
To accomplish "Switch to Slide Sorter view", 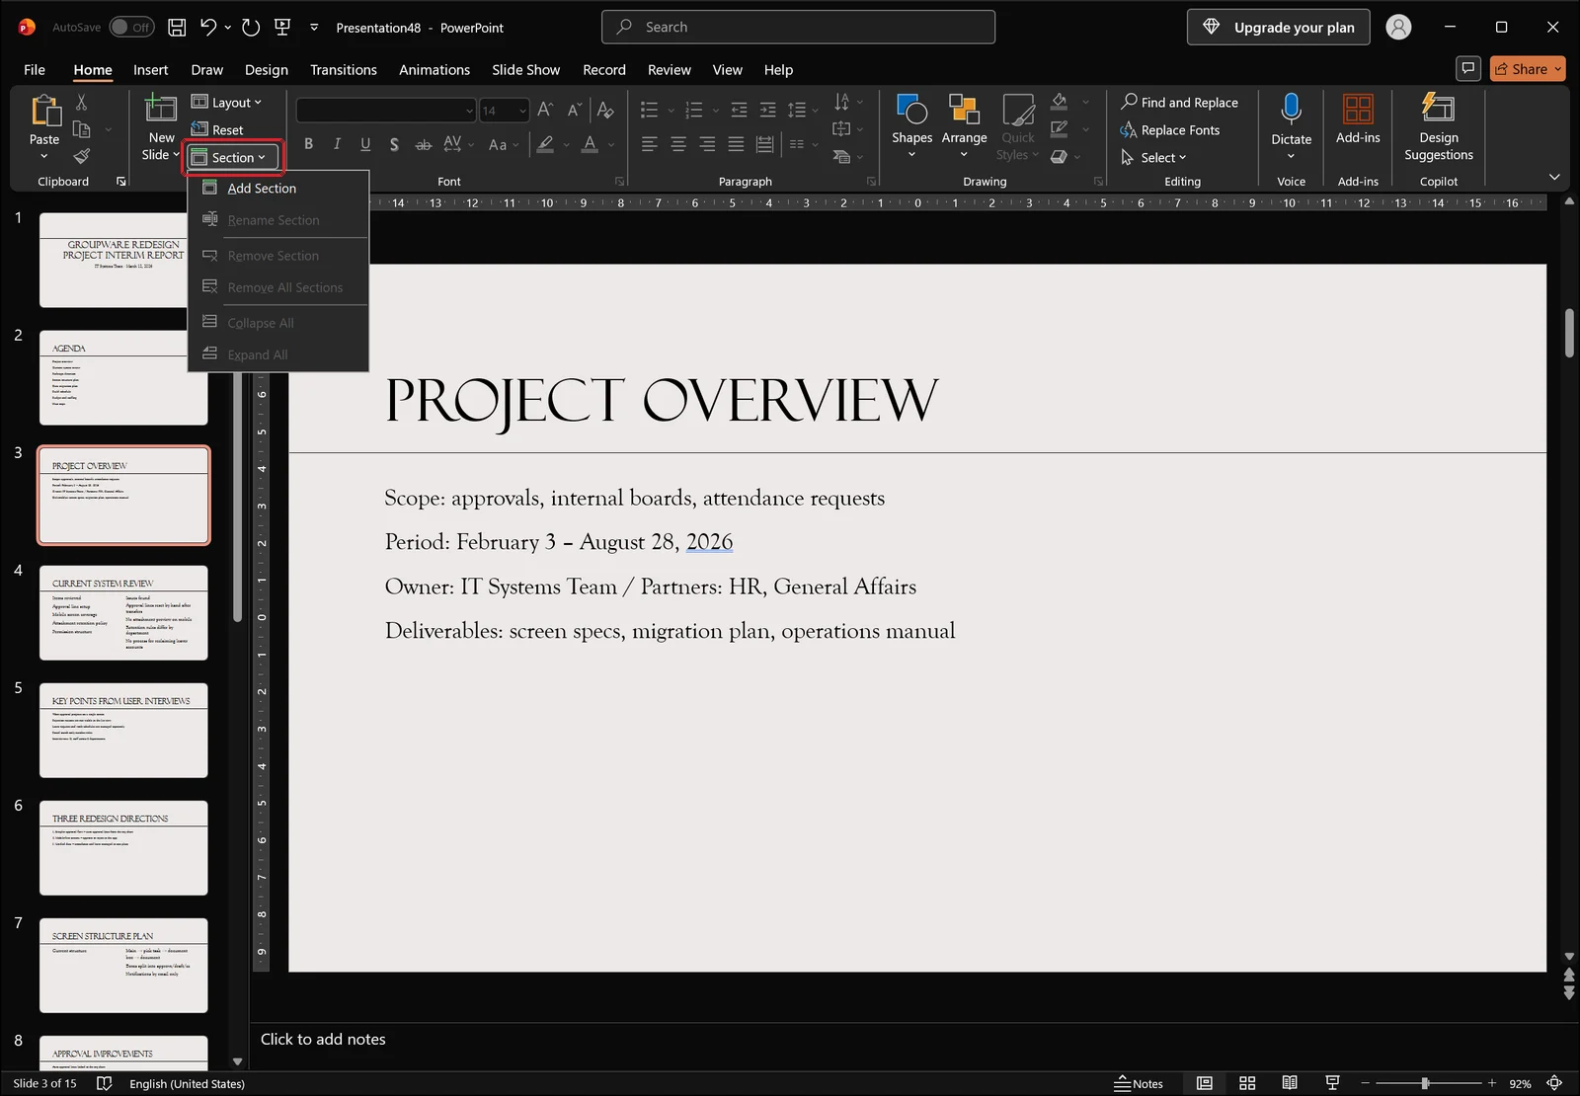I will pos(1247,1083).
